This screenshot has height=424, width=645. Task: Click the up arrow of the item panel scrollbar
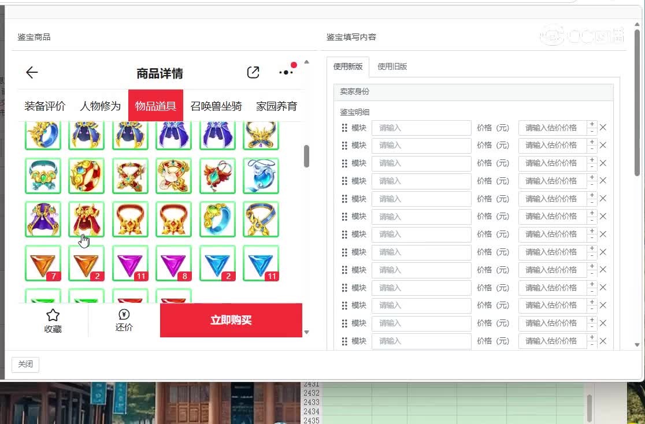pyautogui.click(x=306, y=62)
